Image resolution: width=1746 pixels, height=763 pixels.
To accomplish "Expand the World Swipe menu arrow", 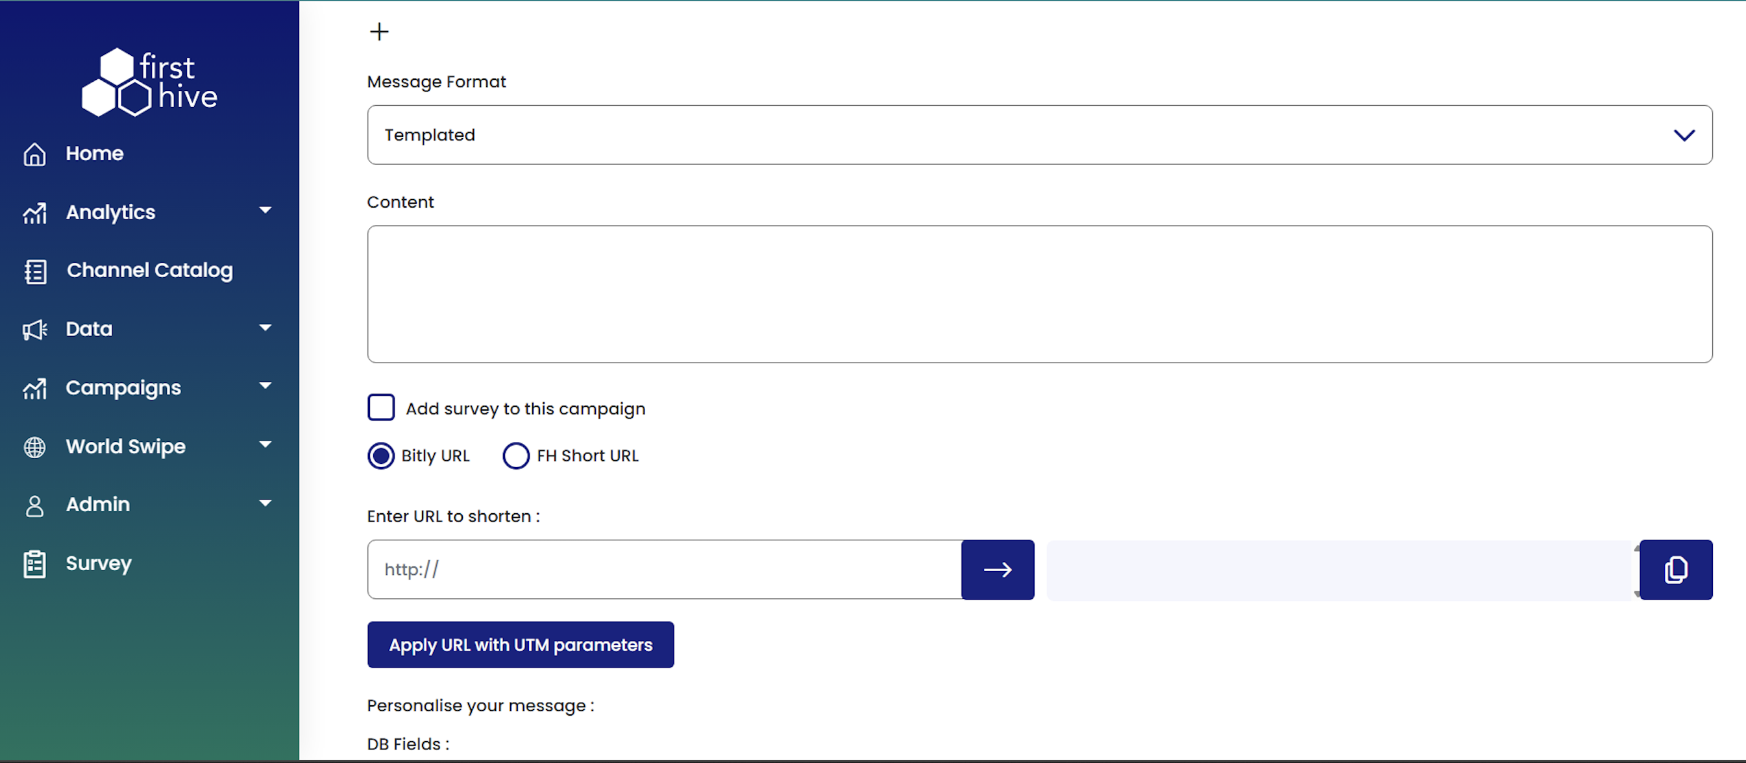I will click(265, 444).
